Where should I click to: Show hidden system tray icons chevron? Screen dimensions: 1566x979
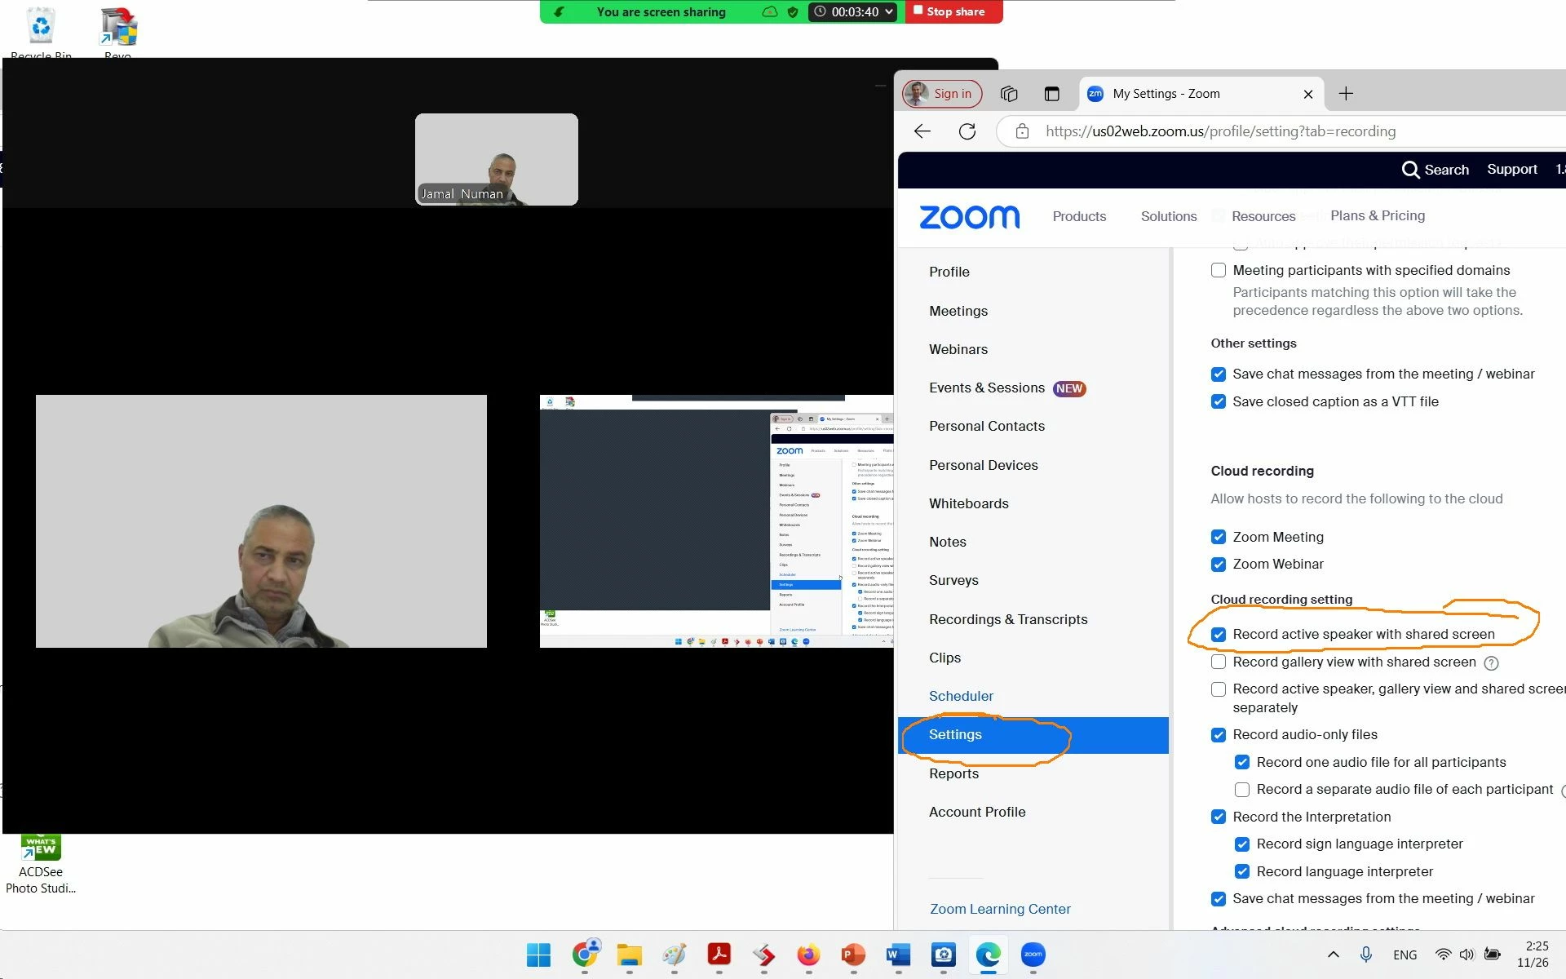click(1333, 955)
